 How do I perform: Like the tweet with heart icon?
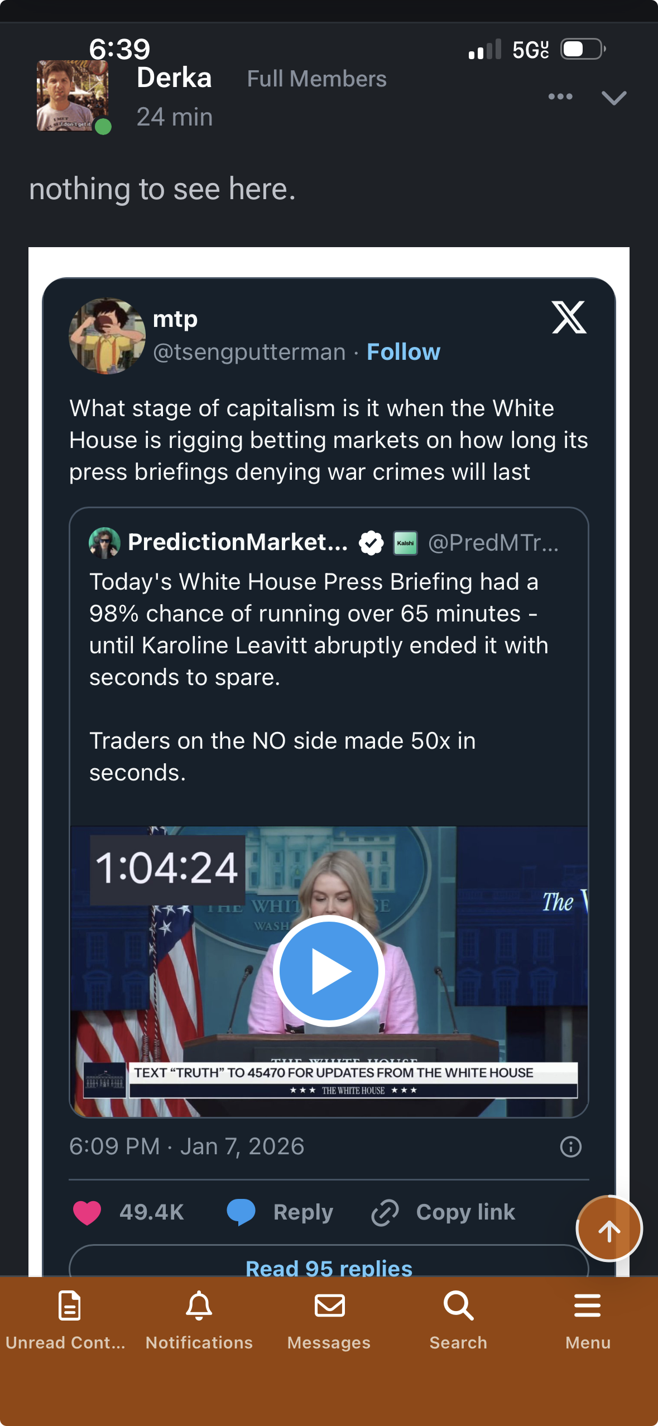87,1212
